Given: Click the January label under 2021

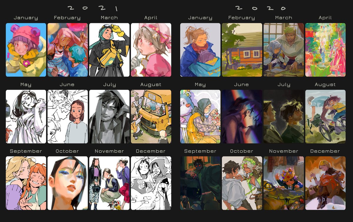Looking at the screenshot, I should (x=26, y=18).
